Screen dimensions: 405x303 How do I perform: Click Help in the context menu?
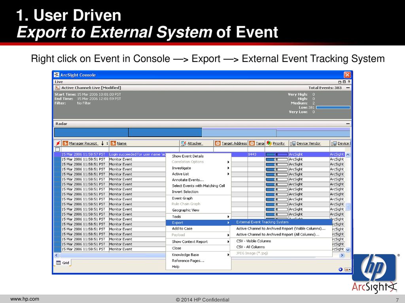(x=198, y=267)
